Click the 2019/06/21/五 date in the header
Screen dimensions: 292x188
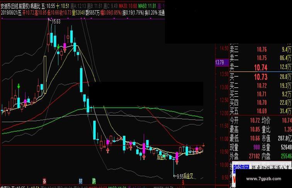pyautogui.click(x=11, y=13)
